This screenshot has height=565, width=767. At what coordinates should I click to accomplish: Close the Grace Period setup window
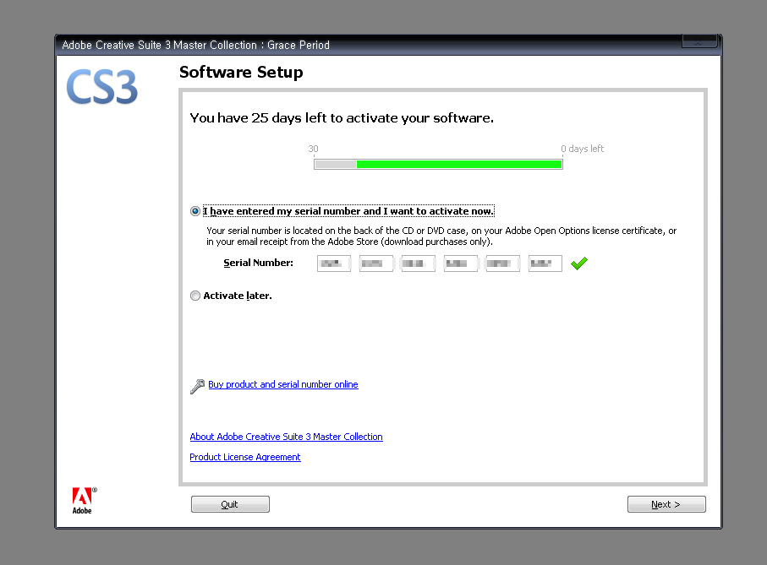pos(699,42)
